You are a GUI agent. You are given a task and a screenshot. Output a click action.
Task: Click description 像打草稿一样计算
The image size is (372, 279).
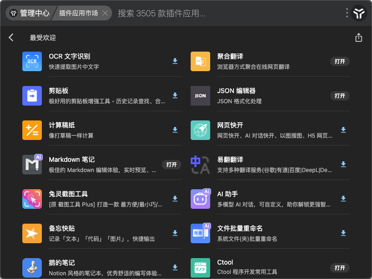71,136
